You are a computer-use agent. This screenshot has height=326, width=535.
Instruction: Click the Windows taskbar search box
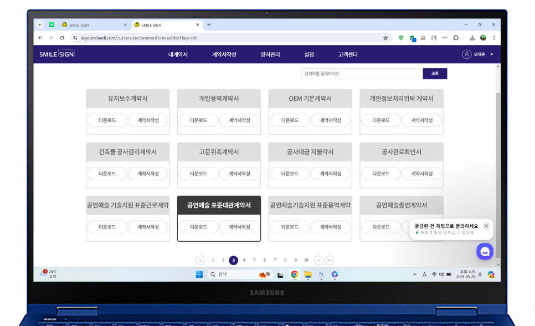[240, 274]
